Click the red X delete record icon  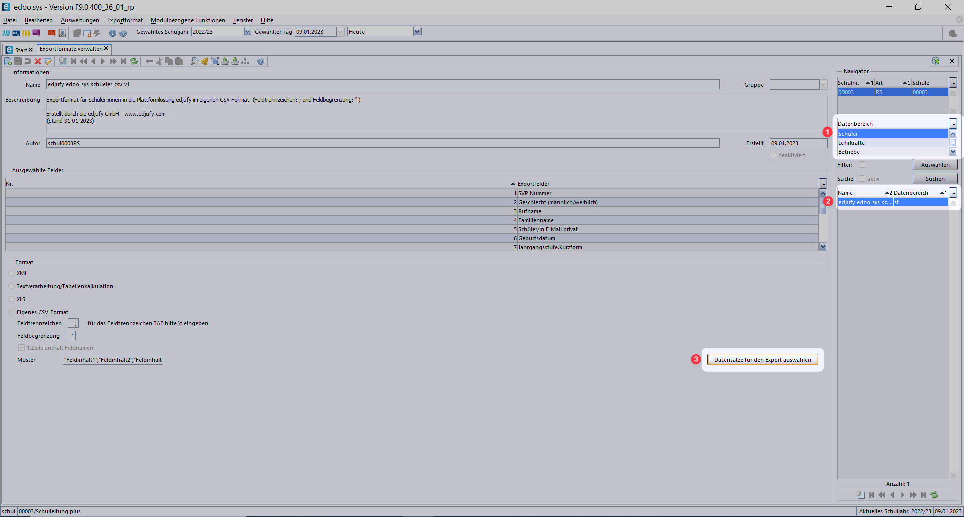[38, 61]
